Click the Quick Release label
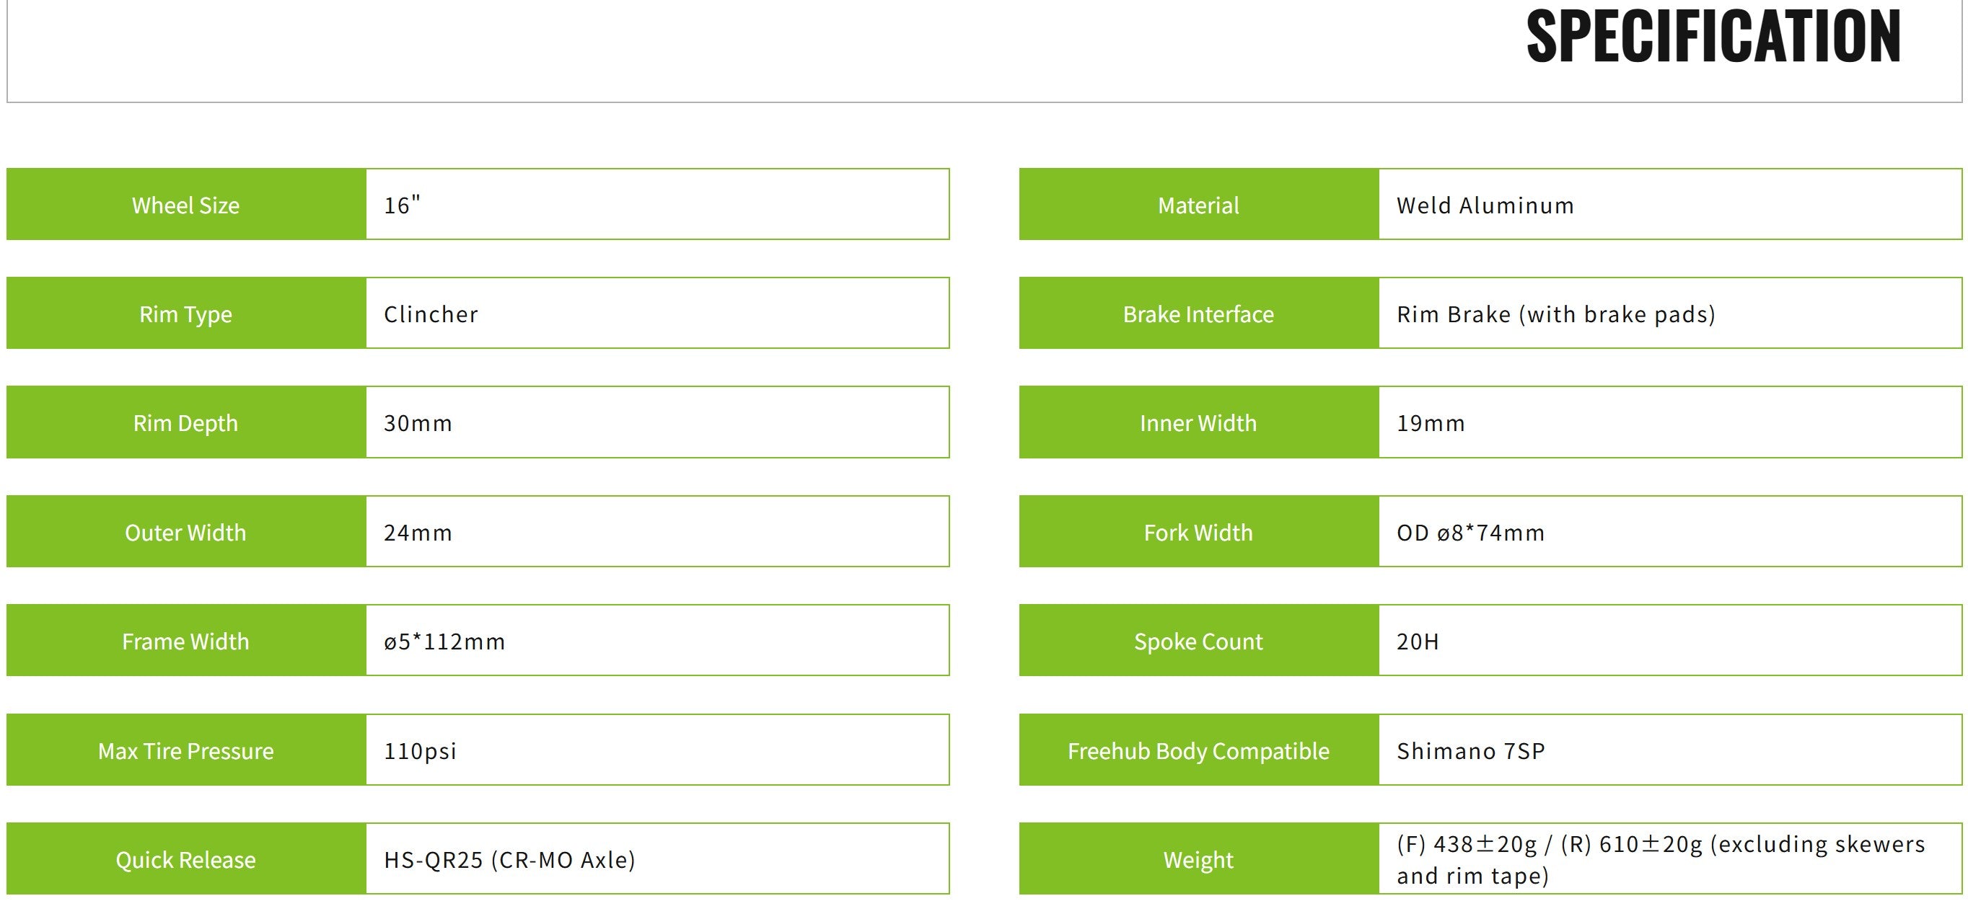Viewport: 1968px width, 901px height. click(185, 860)
